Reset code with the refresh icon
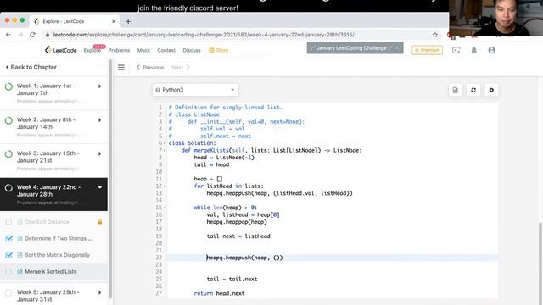Image resolution: width=543 pixels, height=305 pixels. click(x=473, y=90)
